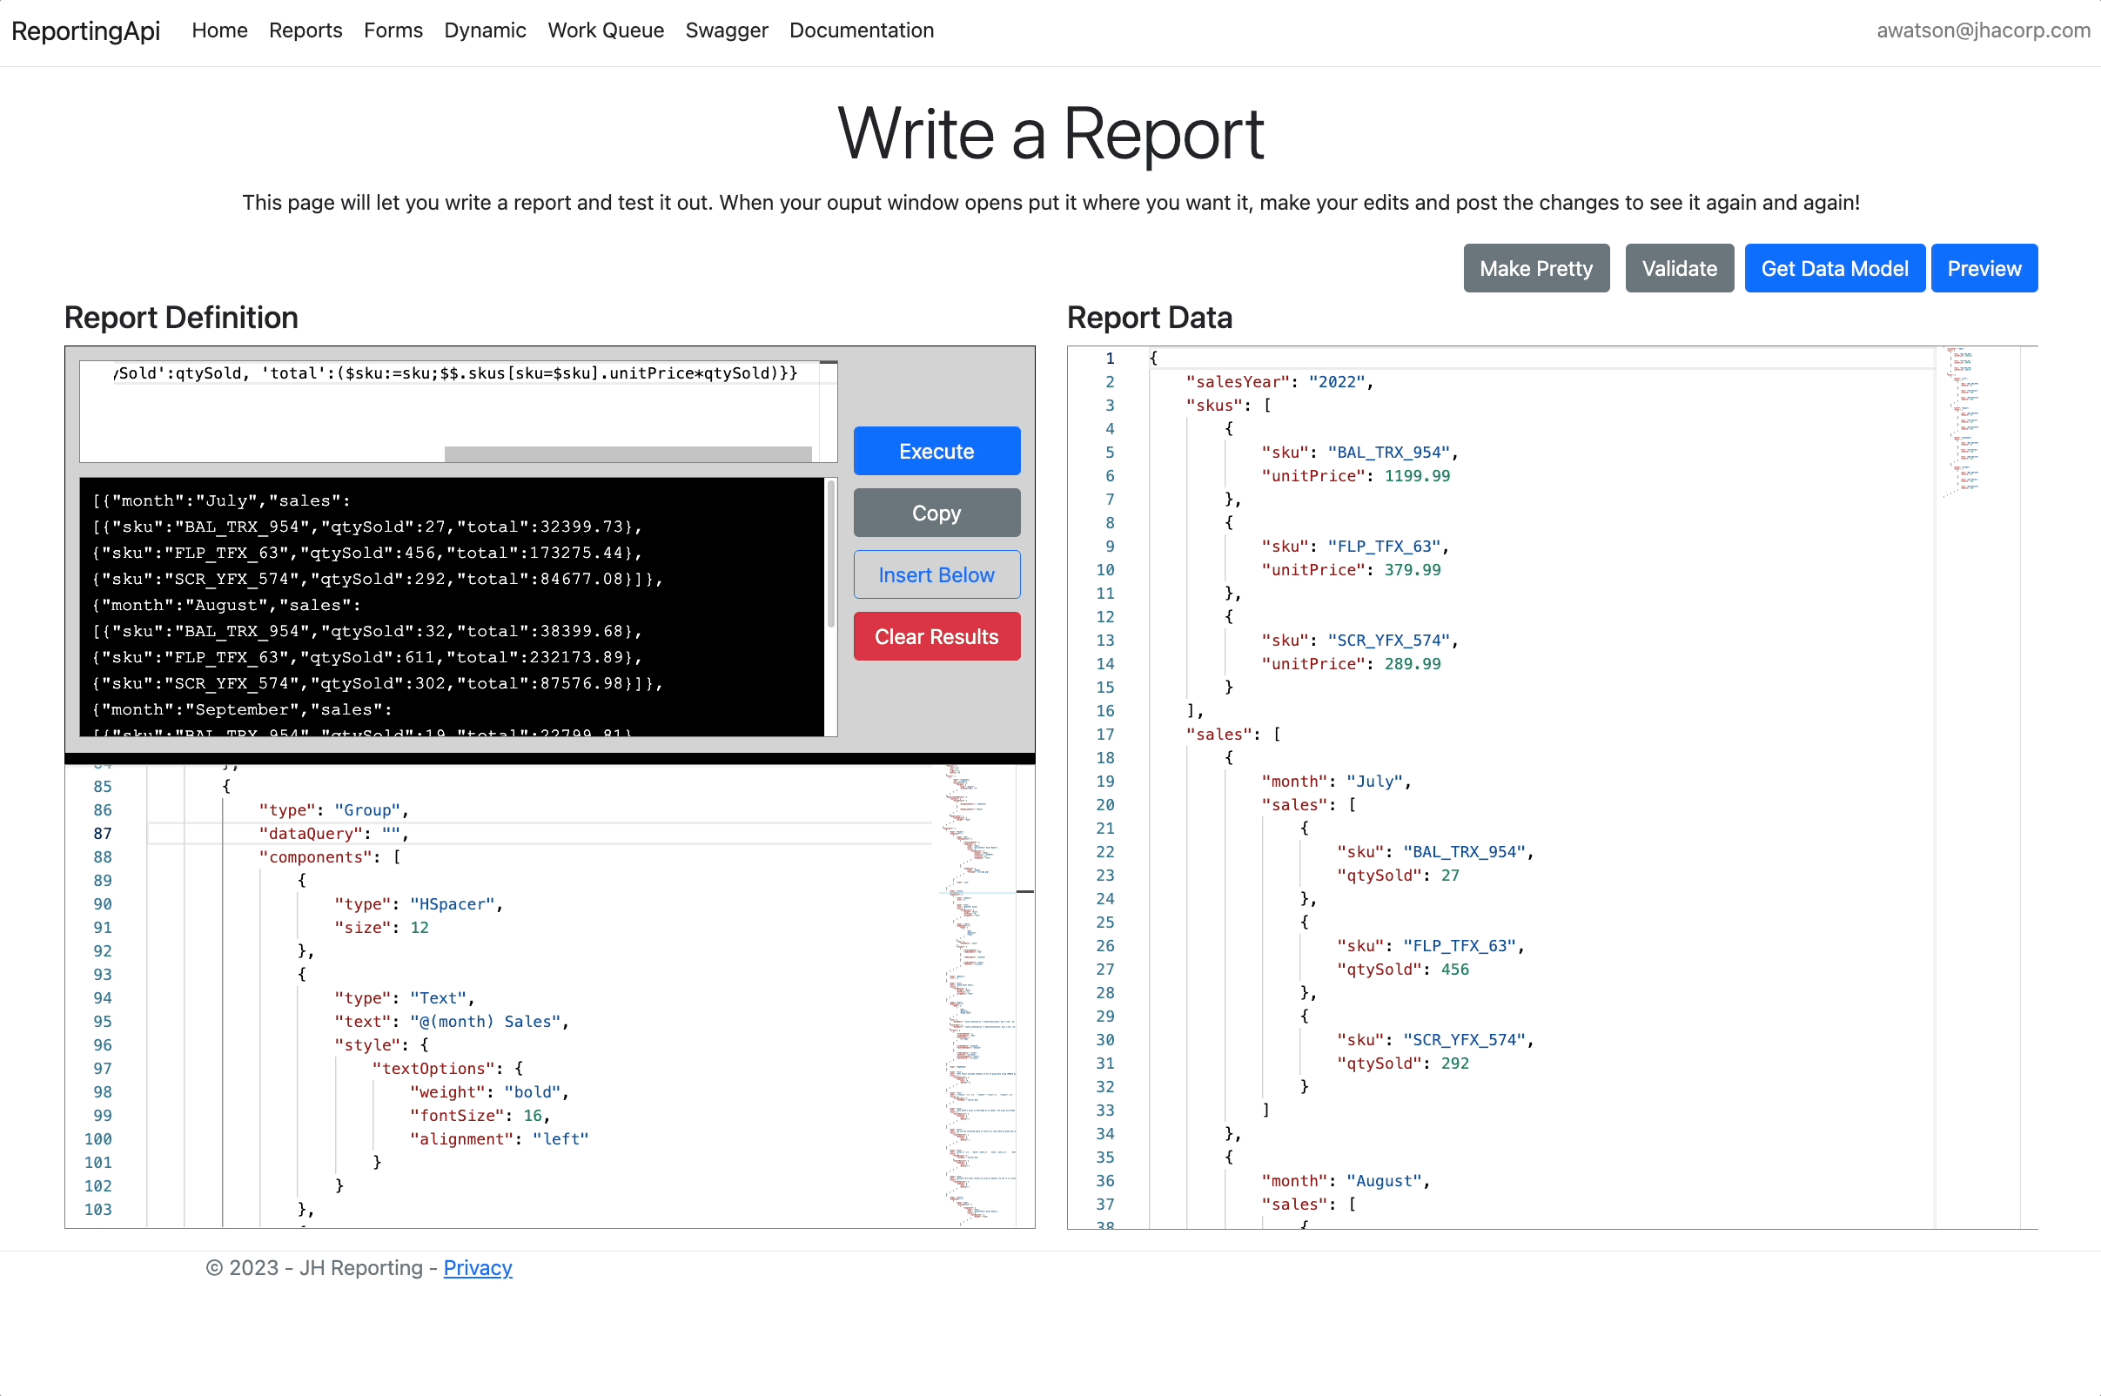Open the Documentation page
The width and height of the screenshot is (2101, 1396).
coord(861,30)
